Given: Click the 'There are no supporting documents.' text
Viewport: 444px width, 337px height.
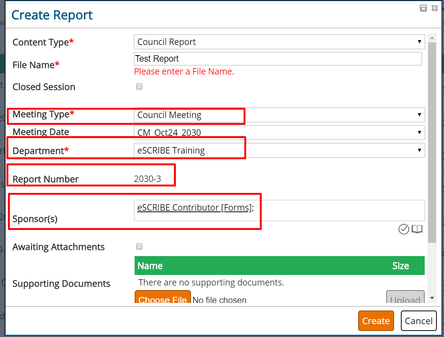Looking at the screenshot, I should tap(211, 283).
